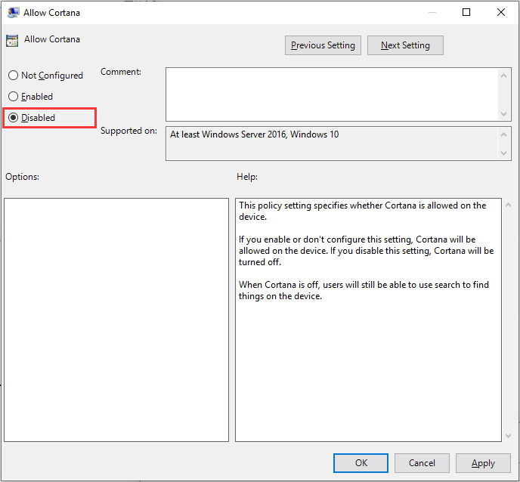Click help text 'This policy setting specifies whether Cortana'
The image size is (520, 482).
327,205
